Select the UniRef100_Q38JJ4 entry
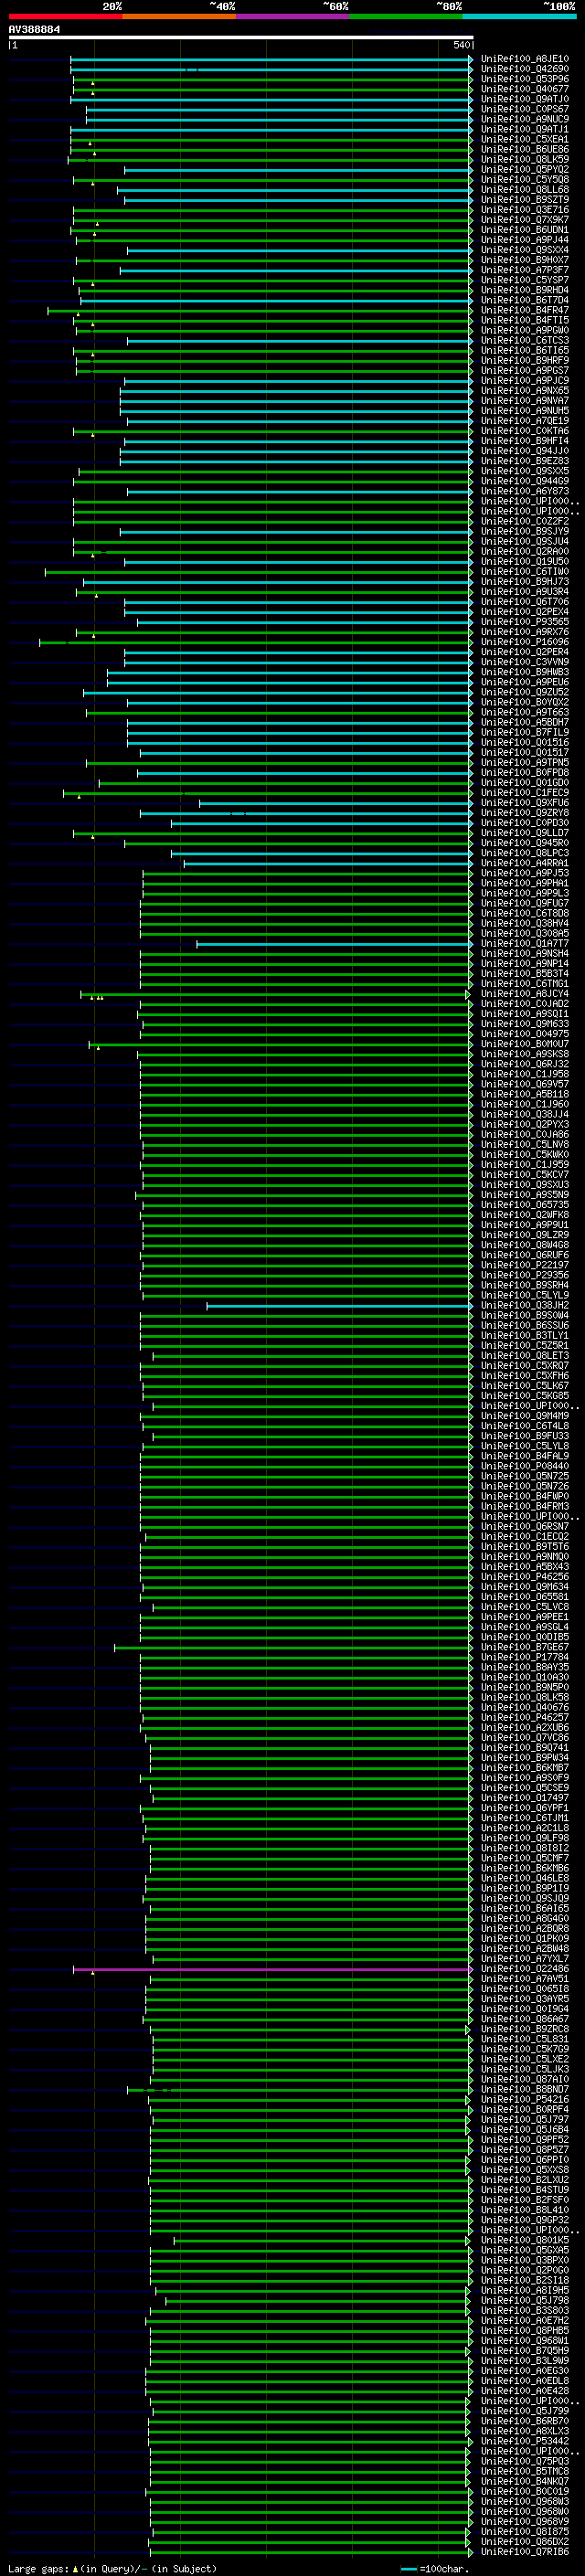Viewport: 585px width, 2576px height. (x=525, y=1114)
